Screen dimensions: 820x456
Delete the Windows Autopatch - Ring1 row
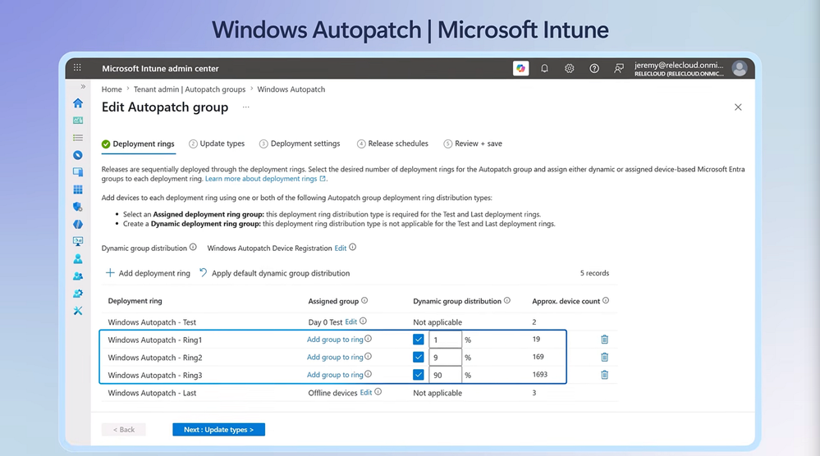[x=605, y=340]
